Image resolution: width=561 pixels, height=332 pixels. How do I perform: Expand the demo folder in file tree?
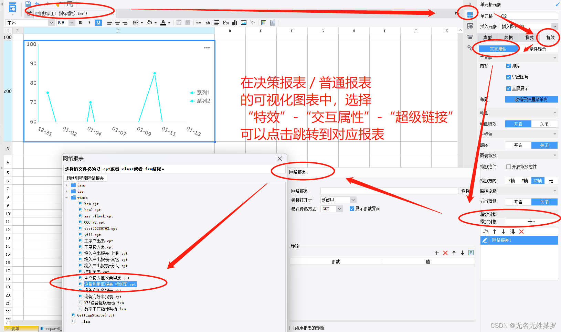tap(67, 185)
